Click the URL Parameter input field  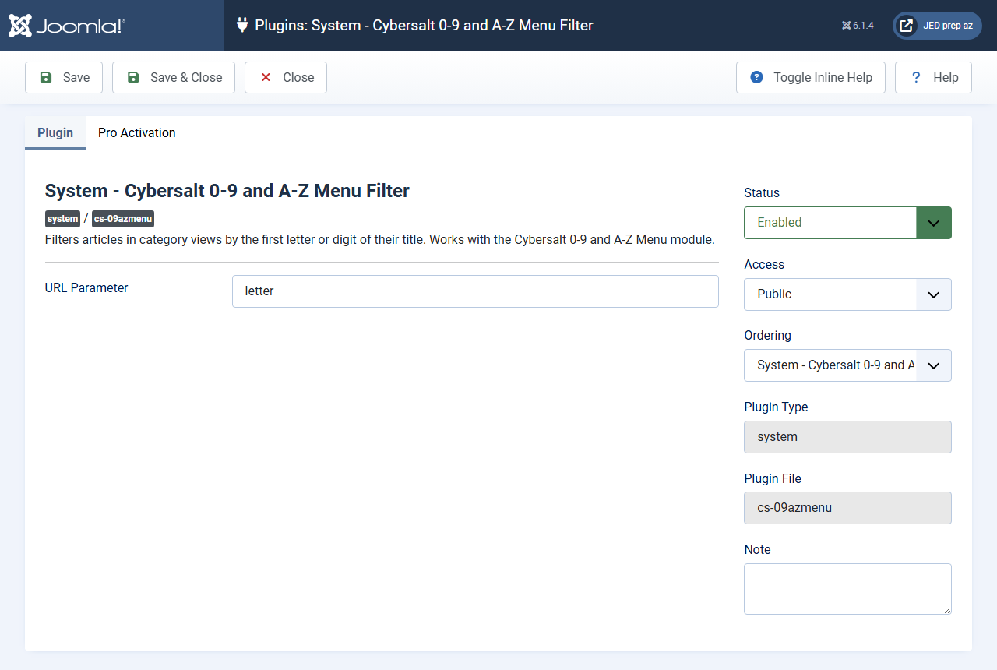click(x=475, y=291)
